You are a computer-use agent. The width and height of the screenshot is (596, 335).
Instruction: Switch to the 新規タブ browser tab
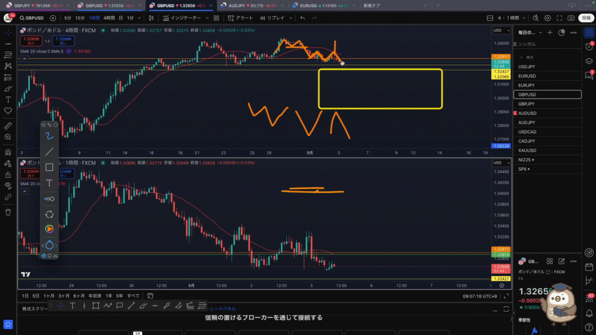[x=395, y=6]
